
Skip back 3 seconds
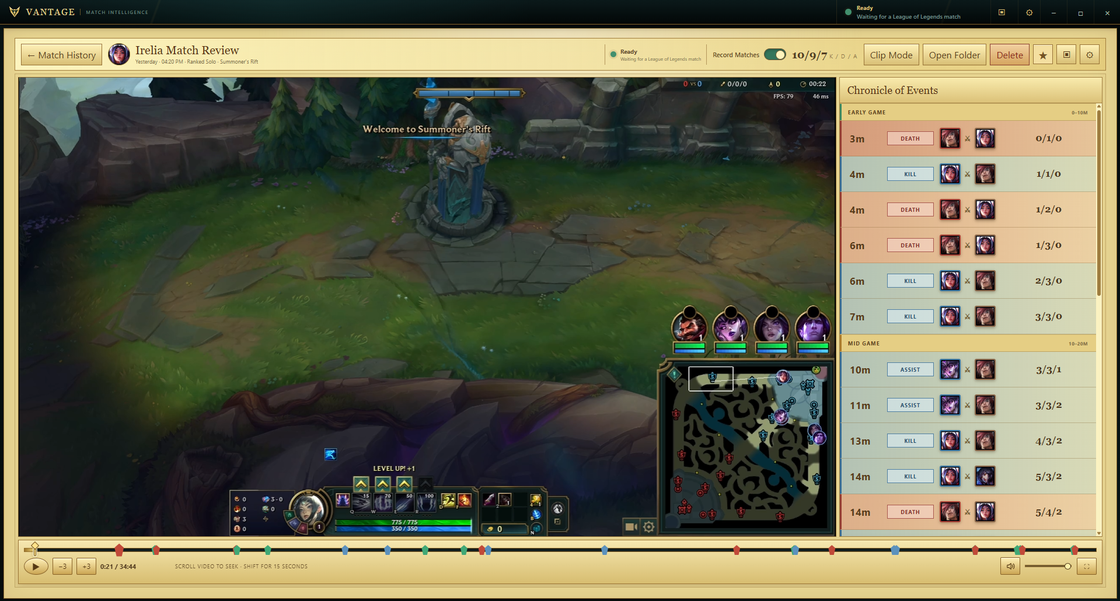[x=62, y=566]
